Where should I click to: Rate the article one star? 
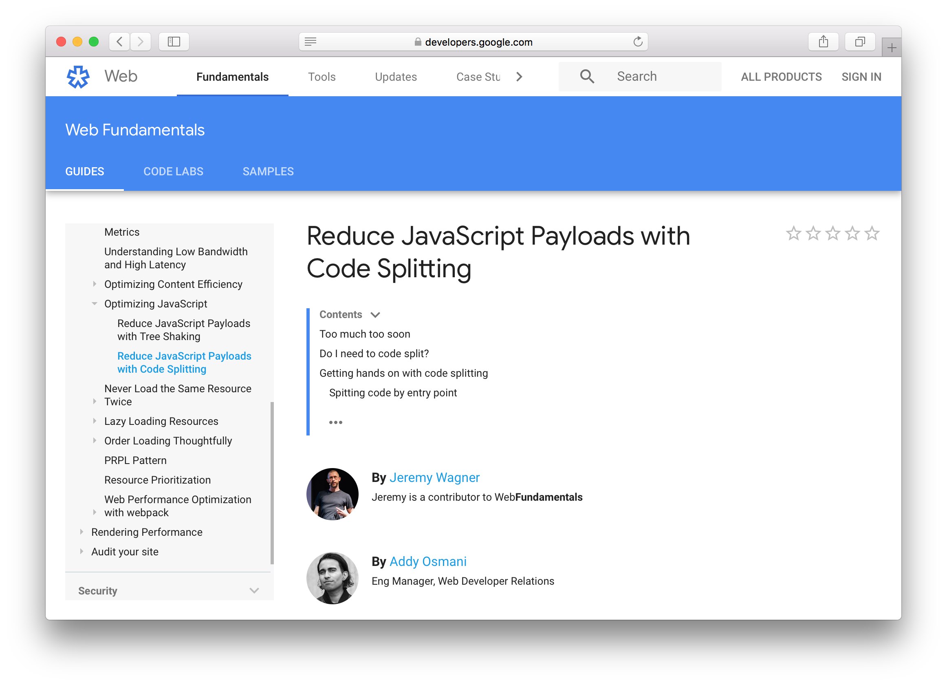793,234
